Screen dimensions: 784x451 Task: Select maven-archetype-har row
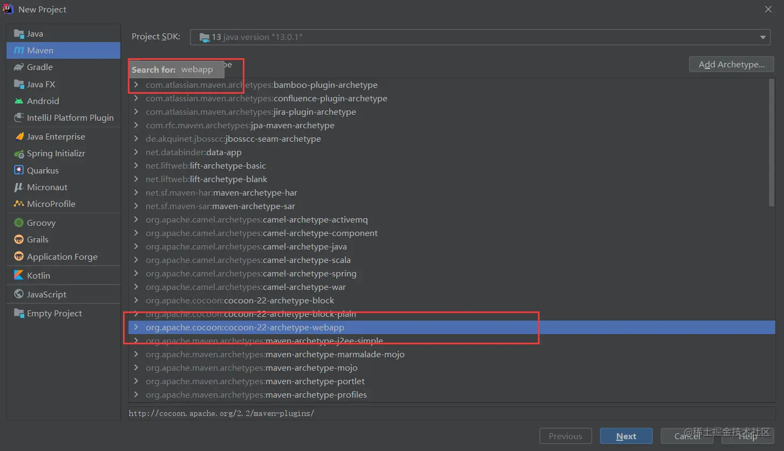click(x=451, y=192)
